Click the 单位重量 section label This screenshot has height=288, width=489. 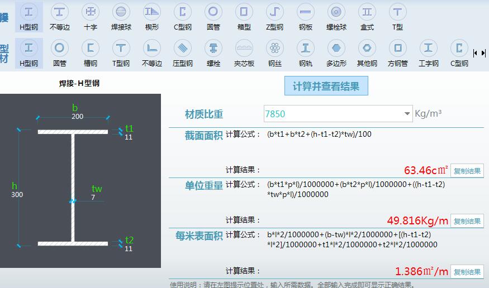click(x=203, y=185)
